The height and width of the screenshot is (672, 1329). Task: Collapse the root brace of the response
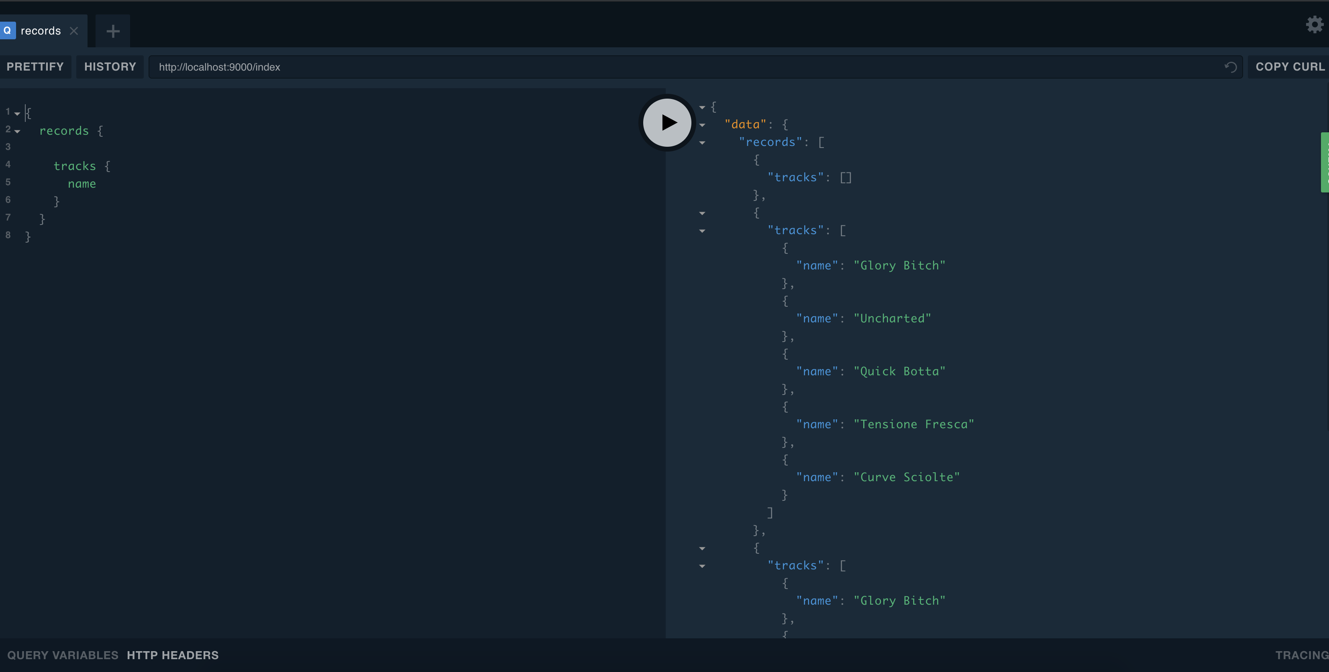(x=702, y=108)
